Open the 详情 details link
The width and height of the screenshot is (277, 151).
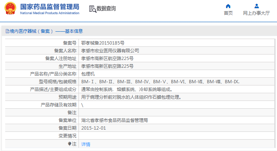86,144
